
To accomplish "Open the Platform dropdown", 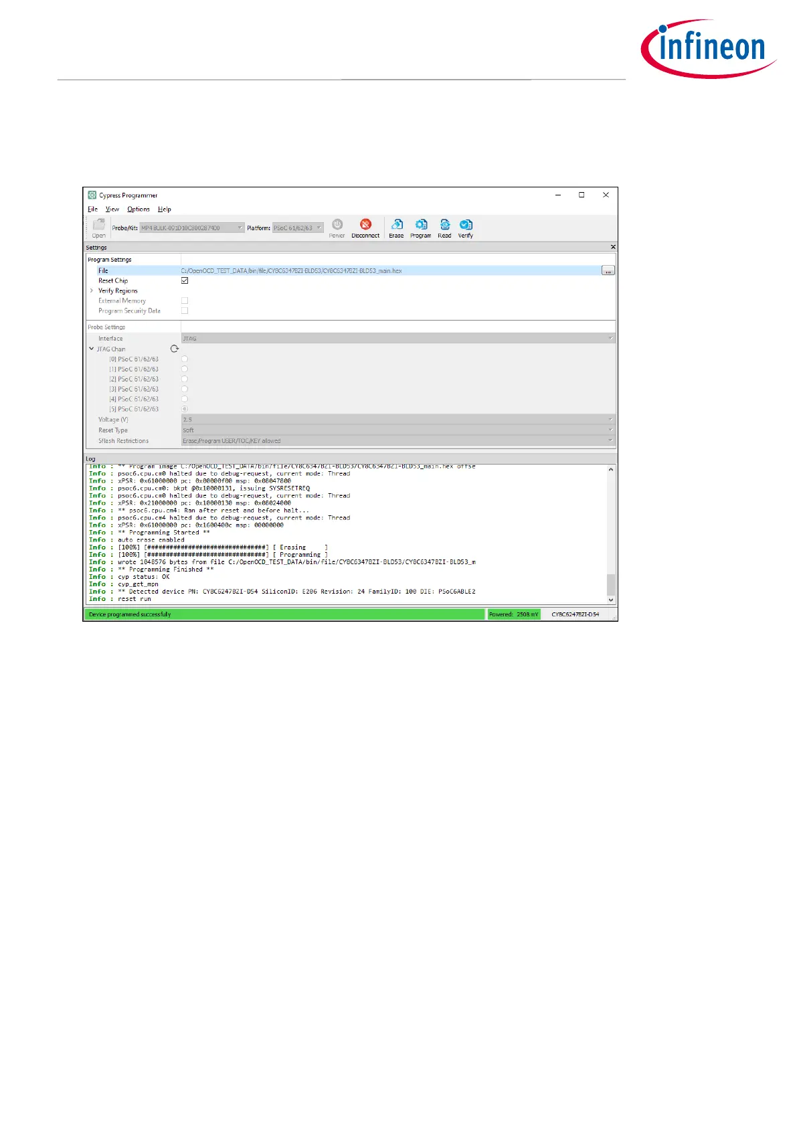I will [x=298, y=228].
